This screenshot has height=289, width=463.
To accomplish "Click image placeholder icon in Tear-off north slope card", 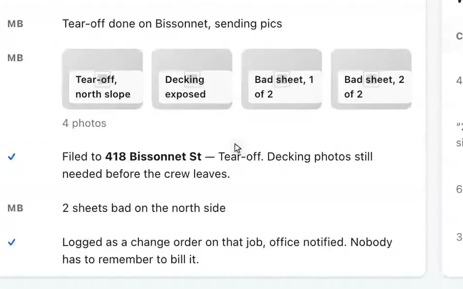I will 102,79.
